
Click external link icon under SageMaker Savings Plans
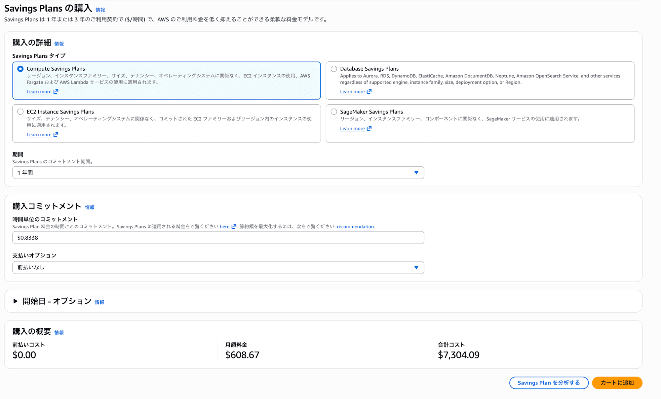(369, 128)
